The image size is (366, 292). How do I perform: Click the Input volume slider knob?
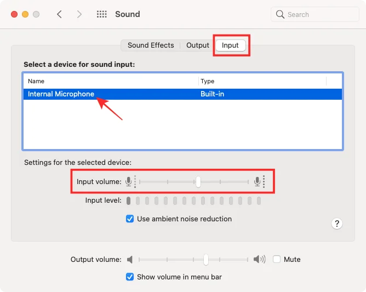[198, 181]
